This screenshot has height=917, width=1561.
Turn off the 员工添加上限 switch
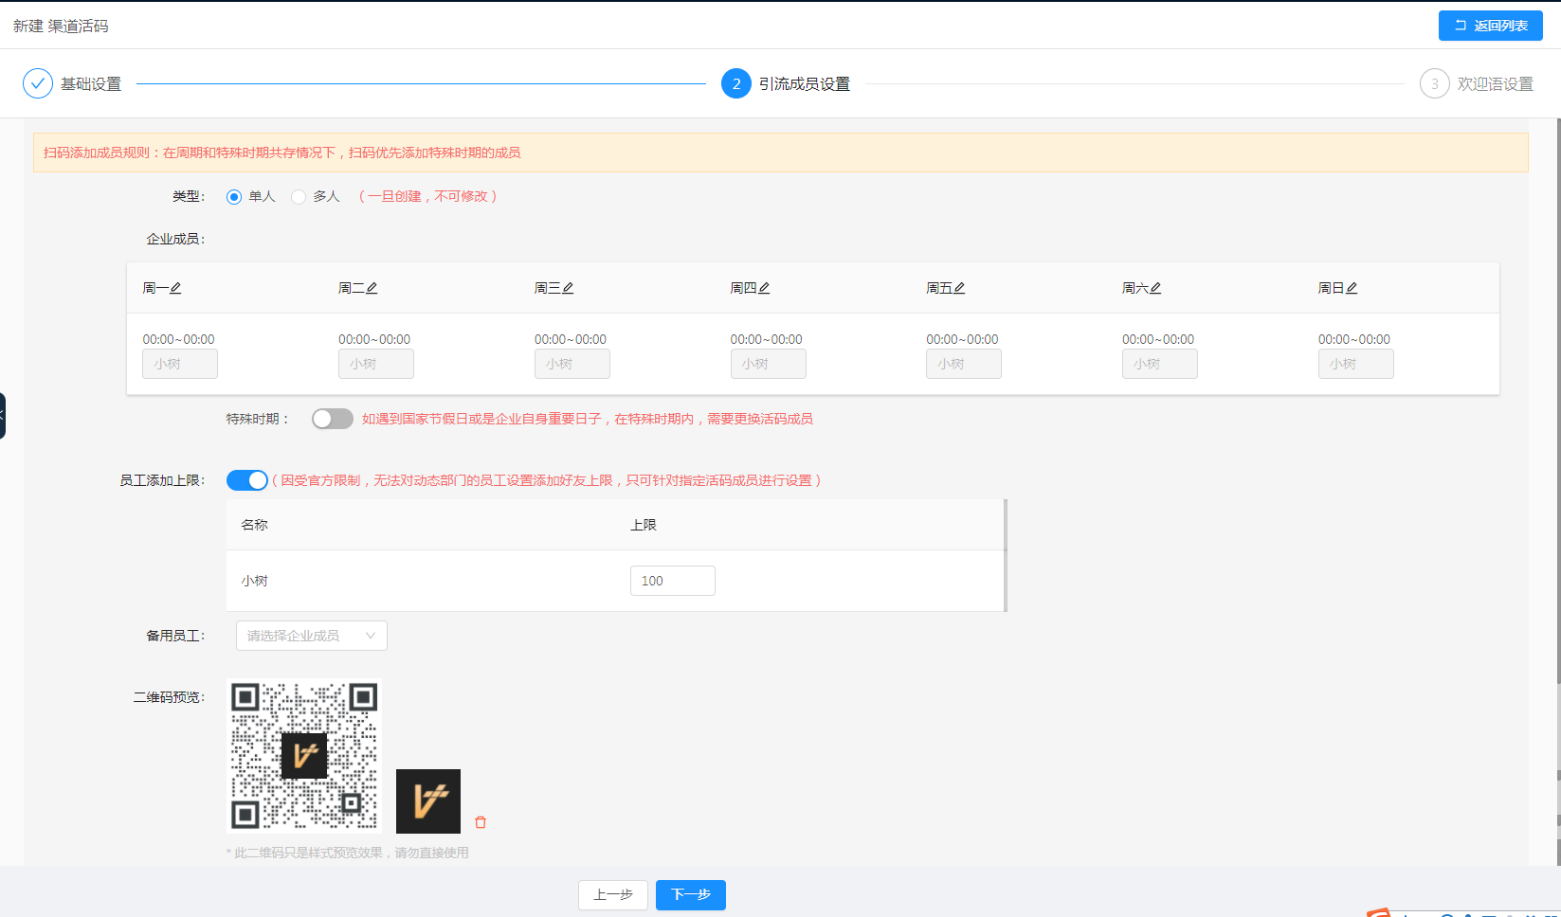(247, 480)
